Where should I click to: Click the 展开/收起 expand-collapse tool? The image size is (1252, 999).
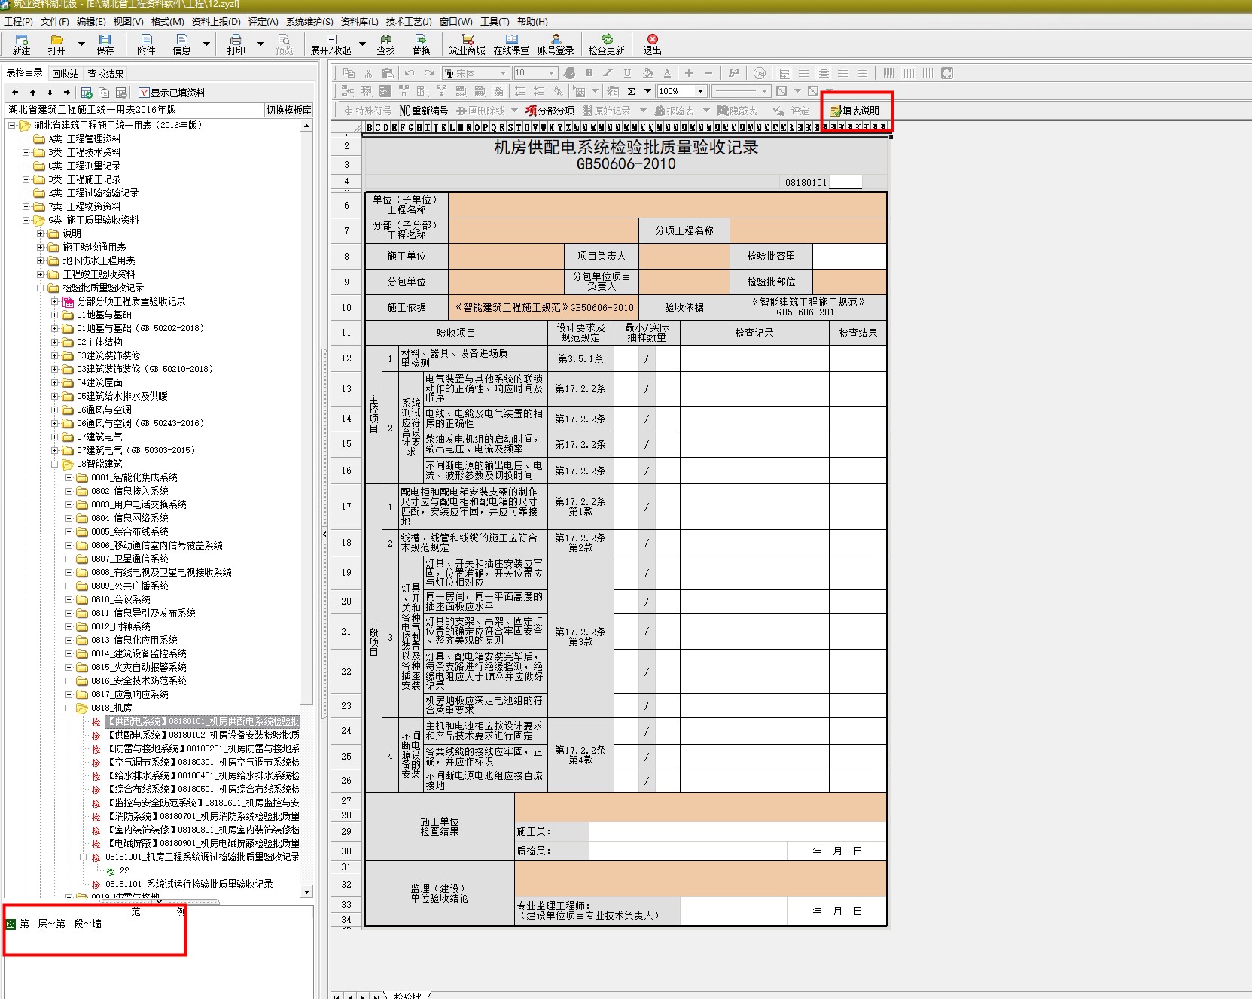pos(331,44)
